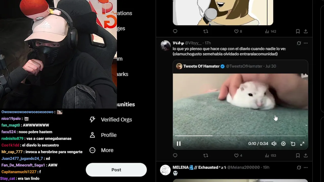Pause the hamster video
Screen dimensions: 324x182
tap(178, 144)
